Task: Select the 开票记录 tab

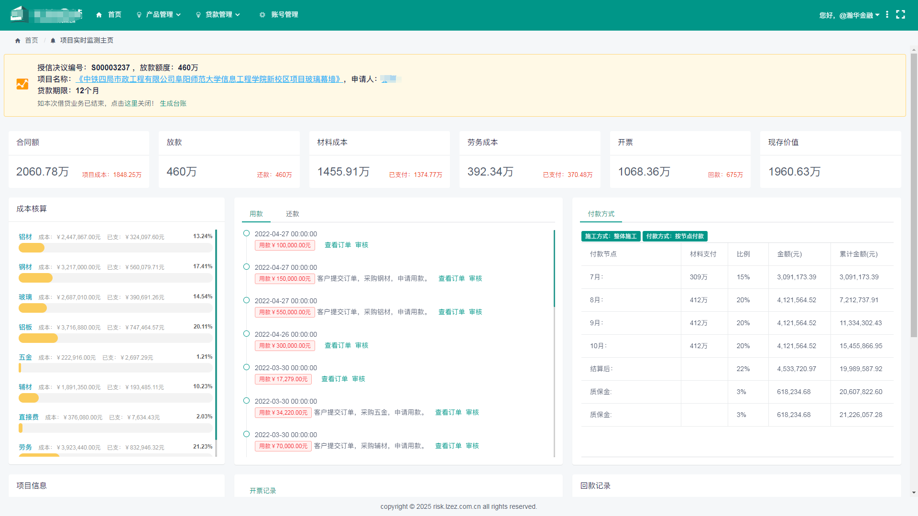Action: (x=263, y=491)
